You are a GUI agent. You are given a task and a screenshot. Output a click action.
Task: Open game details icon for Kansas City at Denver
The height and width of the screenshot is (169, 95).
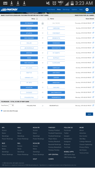(x=93, y=77)
